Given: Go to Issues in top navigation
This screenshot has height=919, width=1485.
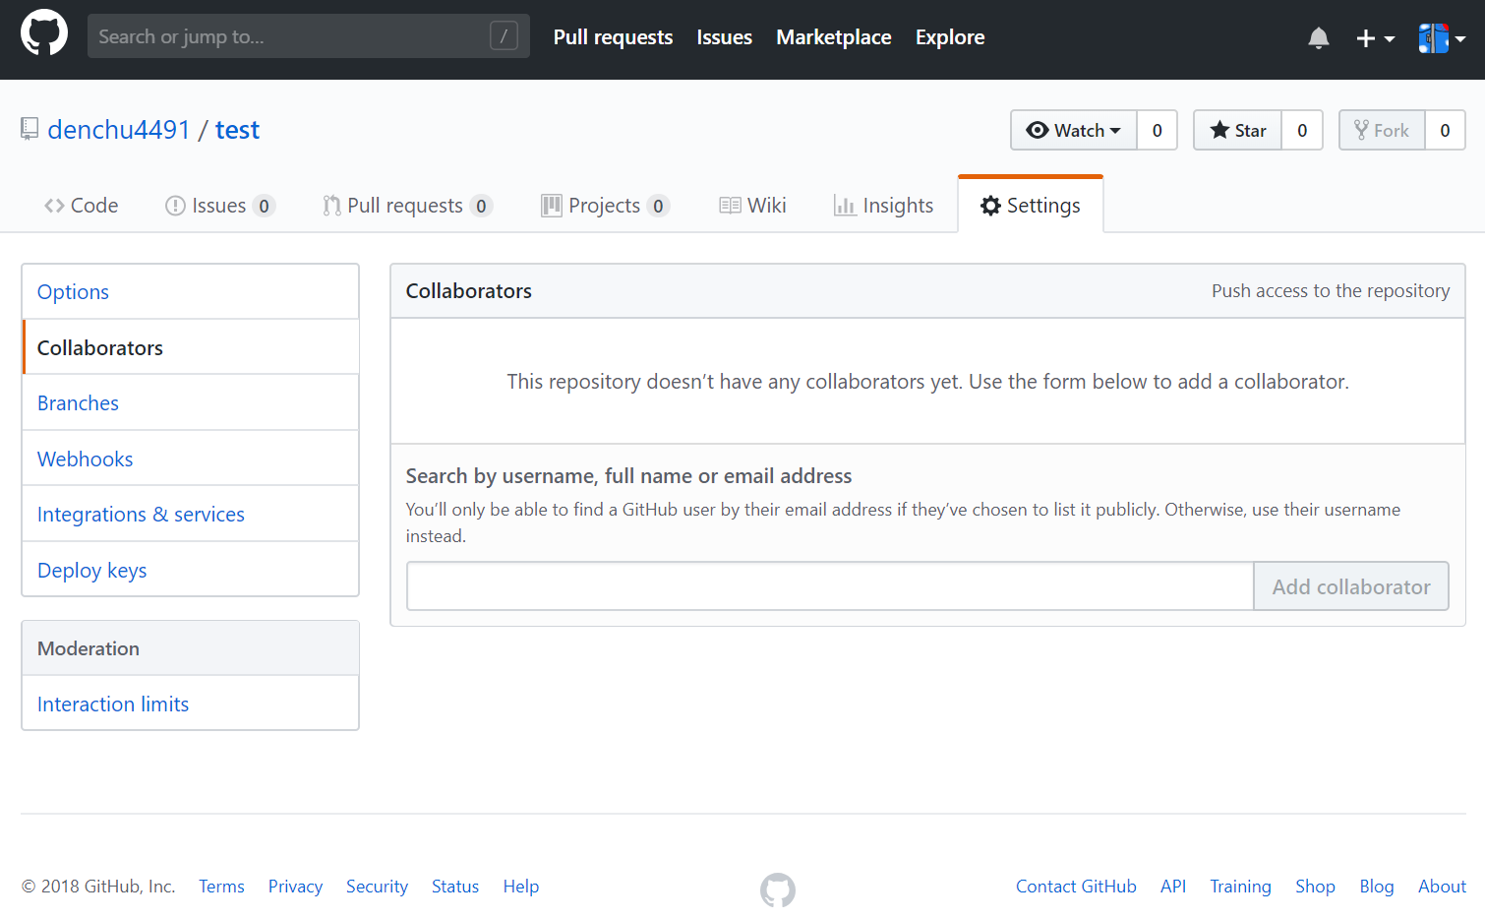Looking at the screenshot, I should coord(724,37).
